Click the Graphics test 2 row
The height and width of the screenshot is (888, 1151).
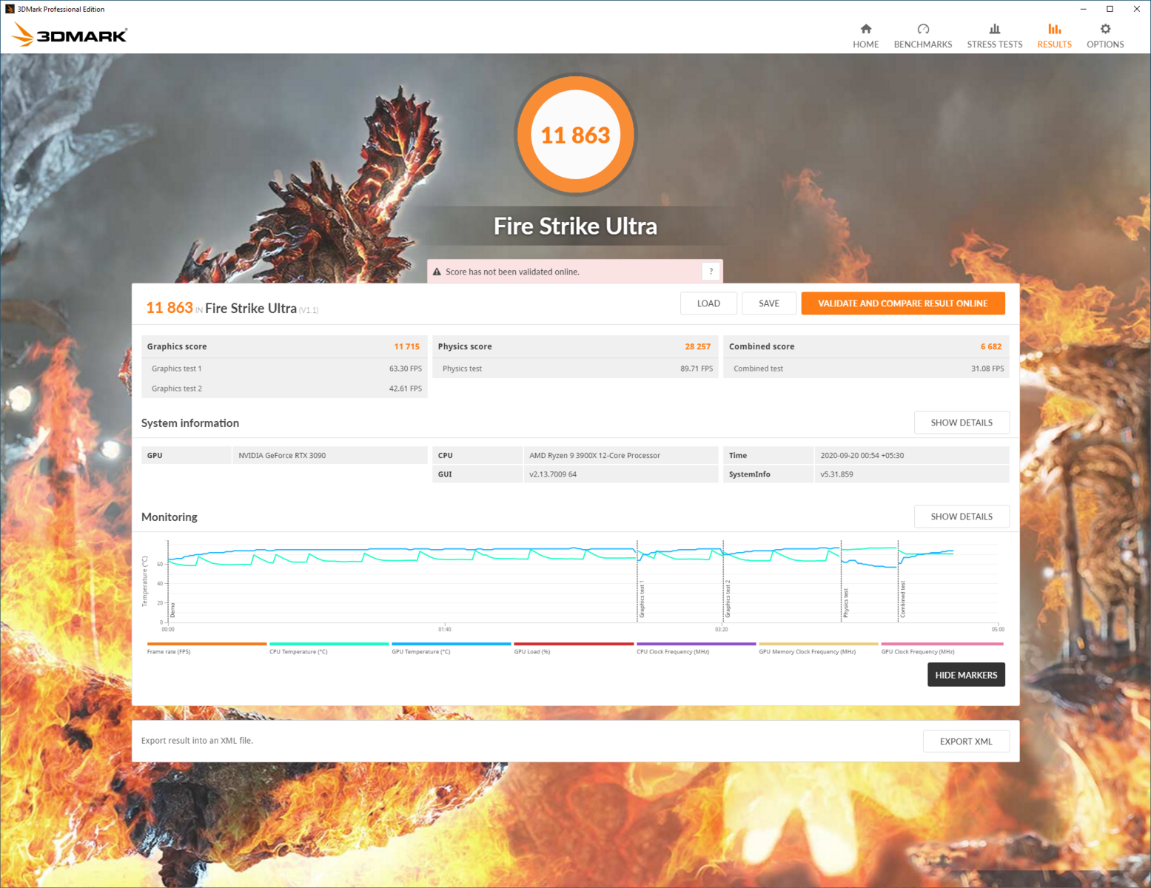click(284, 388)
